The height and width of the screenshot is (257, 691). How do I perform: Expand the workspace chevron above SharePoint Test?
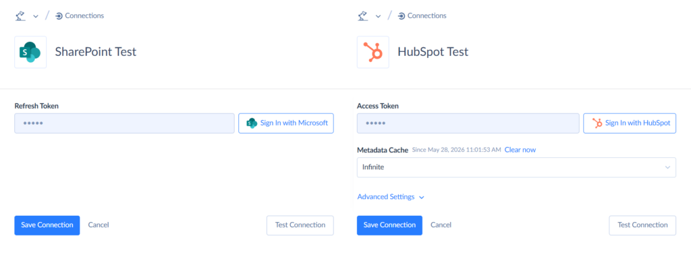[x=36, y=16]
